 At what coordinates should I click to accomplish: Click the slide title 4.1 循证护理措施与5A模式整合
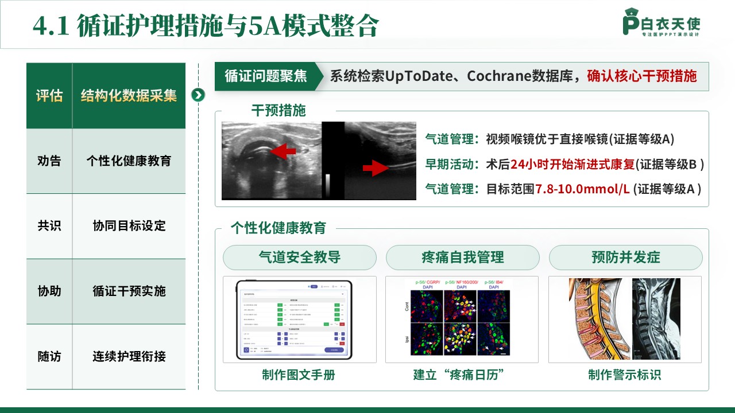coord(205,26)
